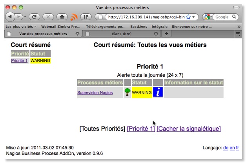The width and height of the screenshot is (246, 163).
Task: Show more bookmarks via the overflow chevron
Action: [x=239, y=27]
